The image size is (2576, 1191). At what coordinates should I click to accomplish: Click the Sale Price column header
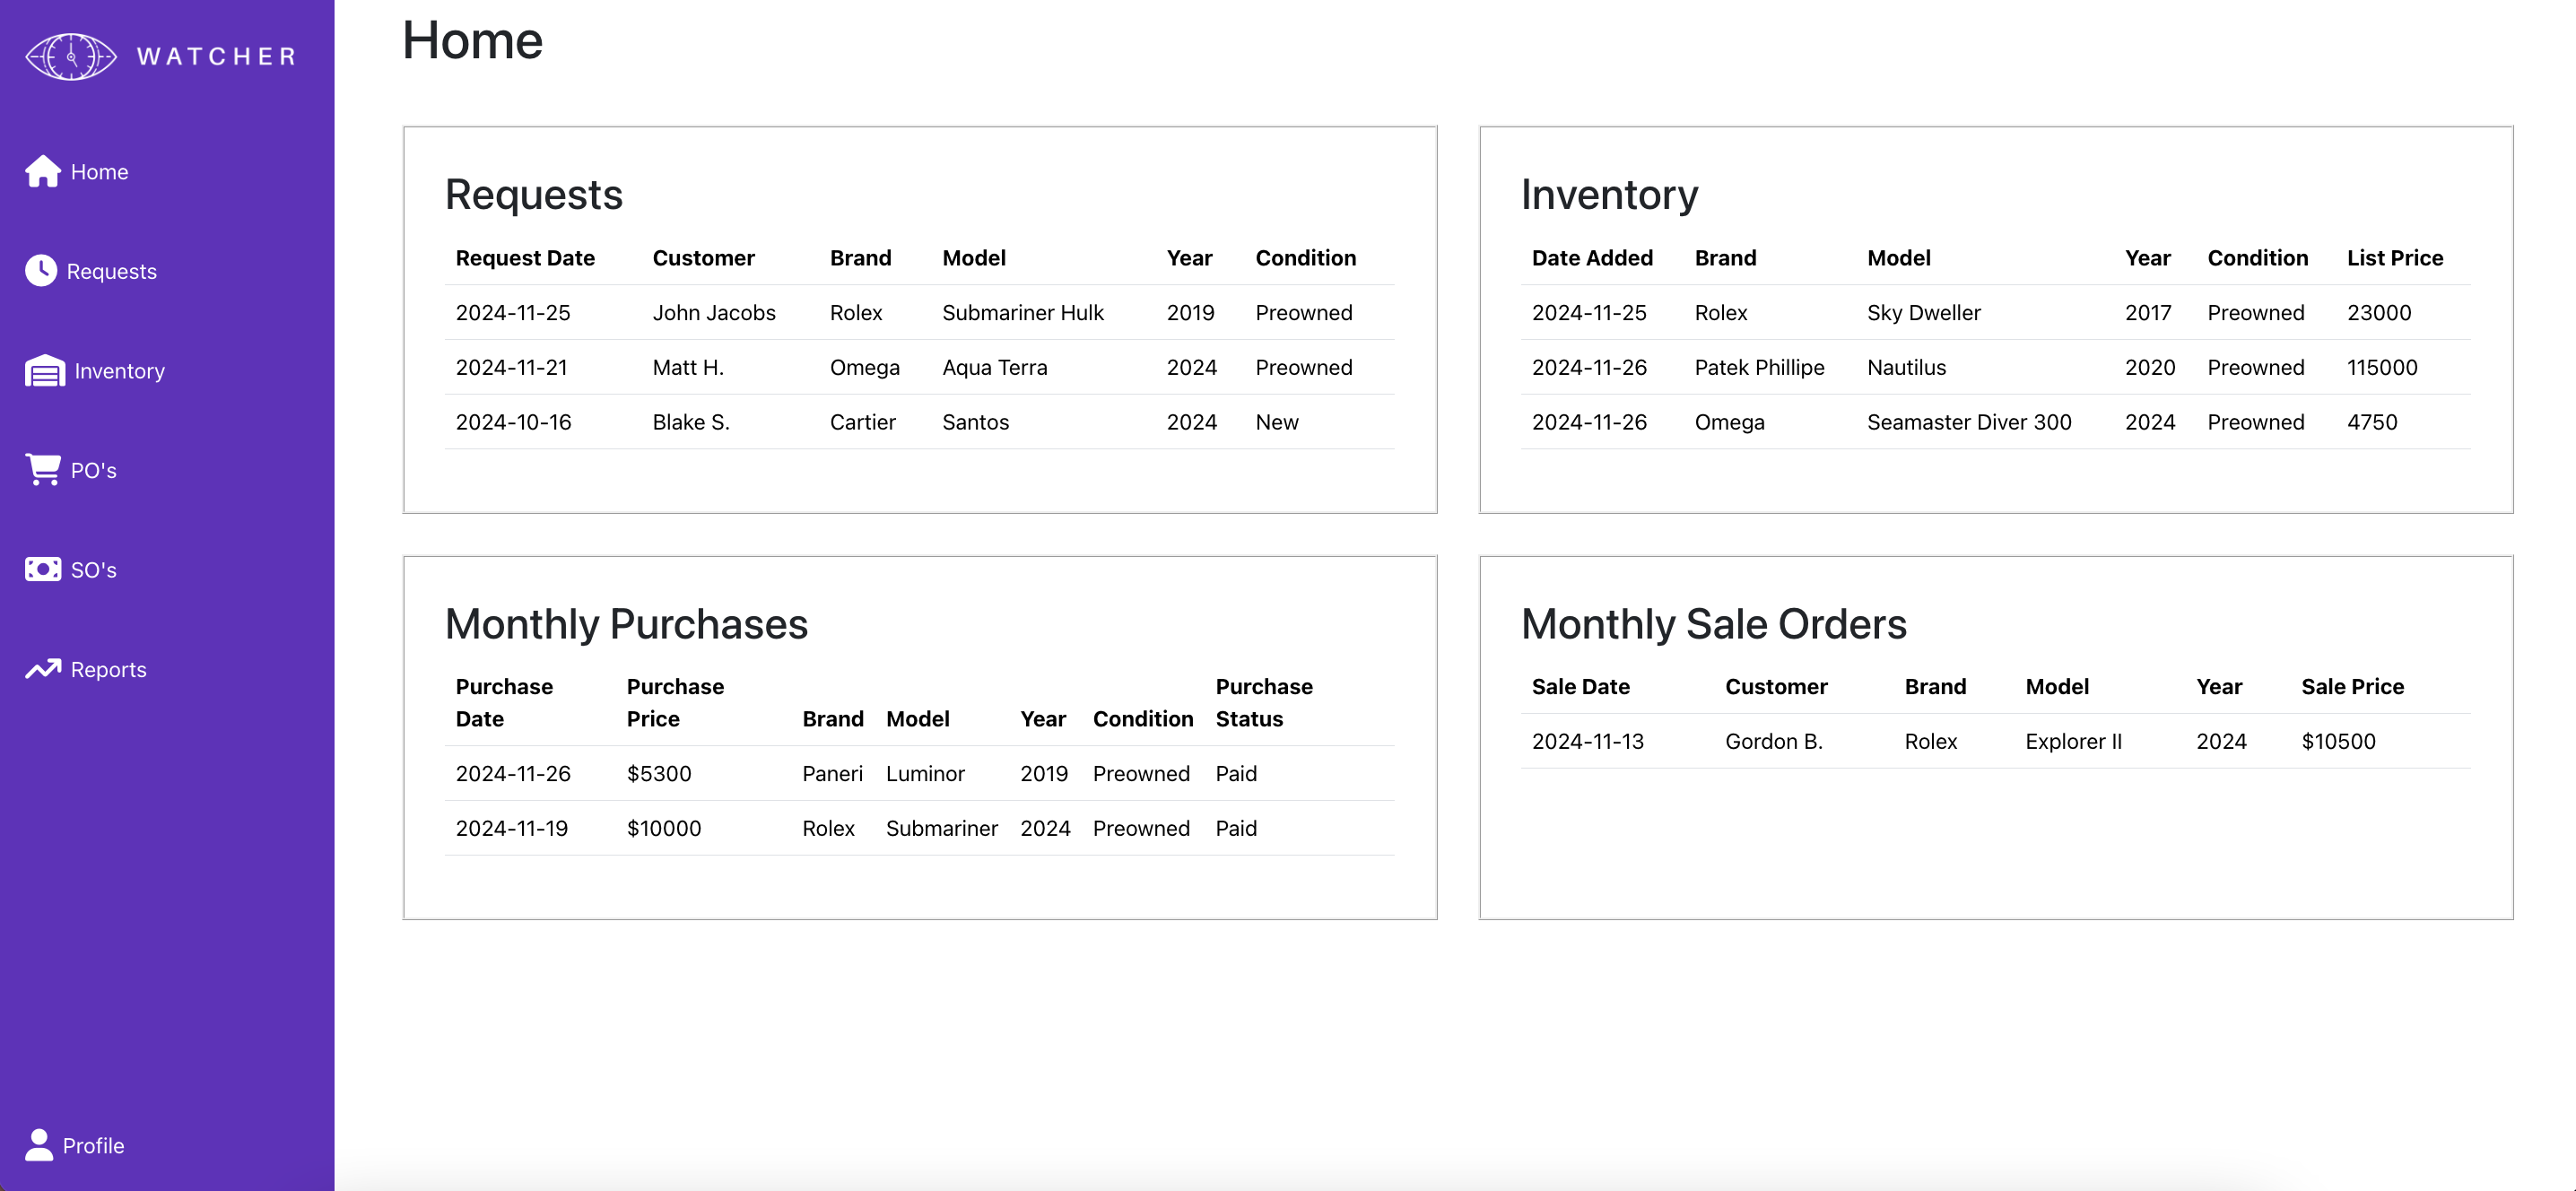(x=2352, y=687)
